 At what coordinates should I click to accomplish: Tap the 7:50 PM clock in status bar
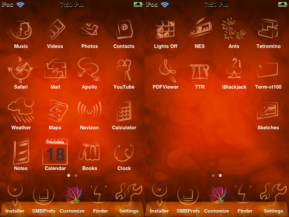click(72, 5)
